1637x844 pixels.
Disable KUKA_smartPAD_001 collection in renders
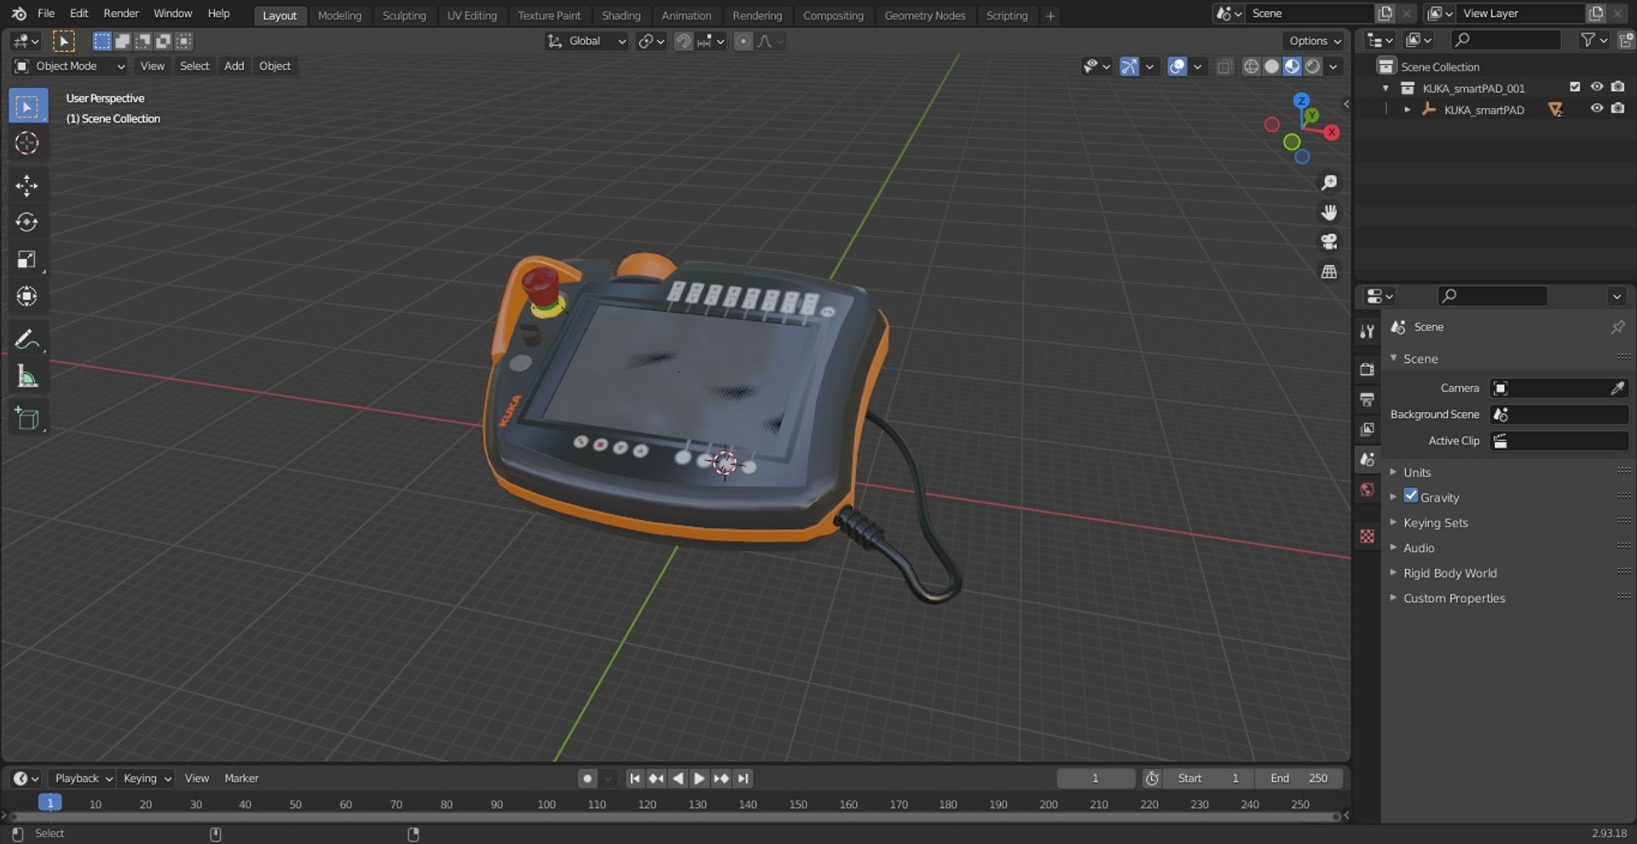click(1617, 87)
